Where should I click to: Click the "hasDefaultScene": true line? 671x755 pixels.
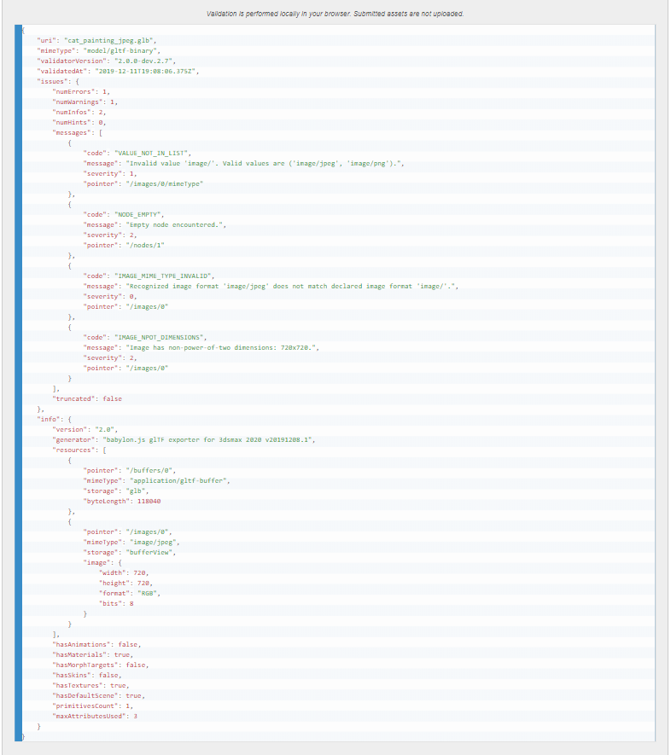98,695
